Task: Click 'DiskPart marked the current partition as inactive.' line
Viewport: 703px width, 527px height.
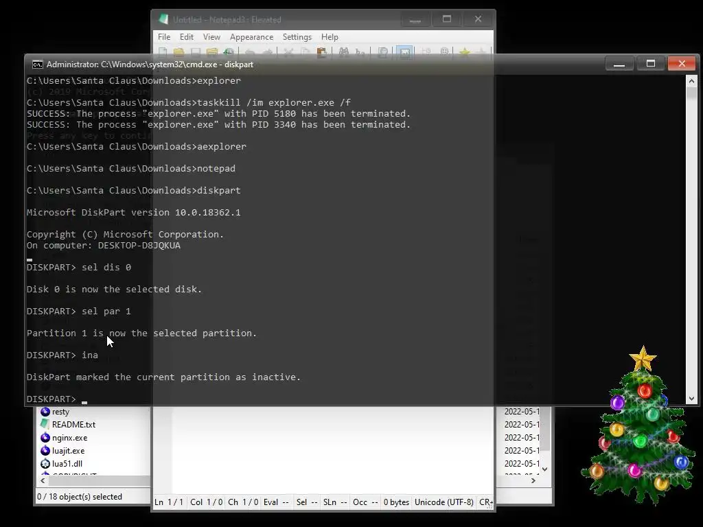Action: coord(163,377)
